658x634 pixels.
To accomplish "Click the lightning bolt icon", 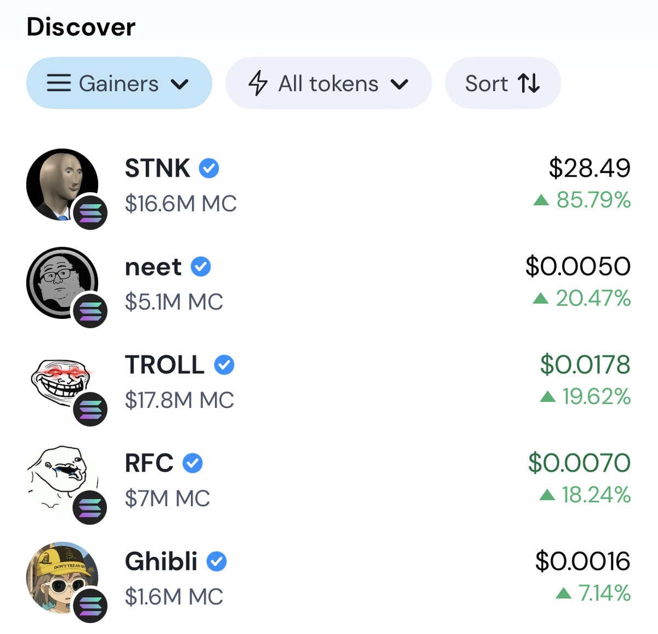I will pos(258,83).
